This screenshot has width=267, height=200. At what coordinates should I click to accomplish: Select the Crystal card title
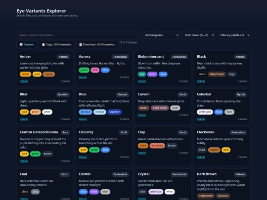(143, 174)
